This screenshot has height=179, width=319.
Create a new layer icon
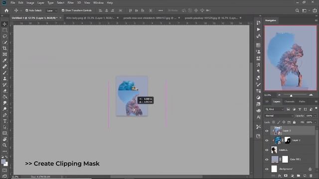(x=305, y=176)
